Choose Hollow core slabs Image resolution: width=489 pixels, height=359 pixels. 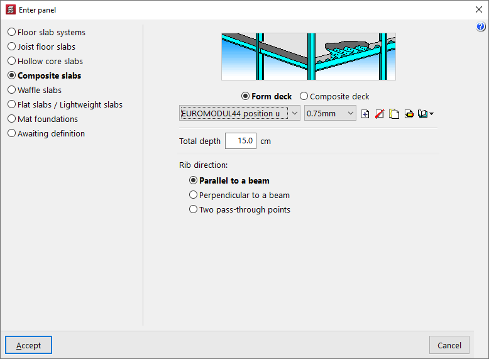pos(45,61)
